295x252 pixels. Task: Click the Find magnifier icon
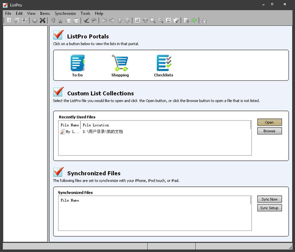(x=153, y=20)
